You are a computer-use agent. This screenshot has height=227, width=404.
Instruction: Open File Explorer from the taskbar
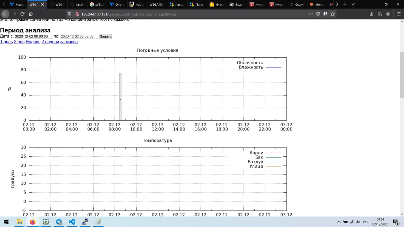[20, 222]
